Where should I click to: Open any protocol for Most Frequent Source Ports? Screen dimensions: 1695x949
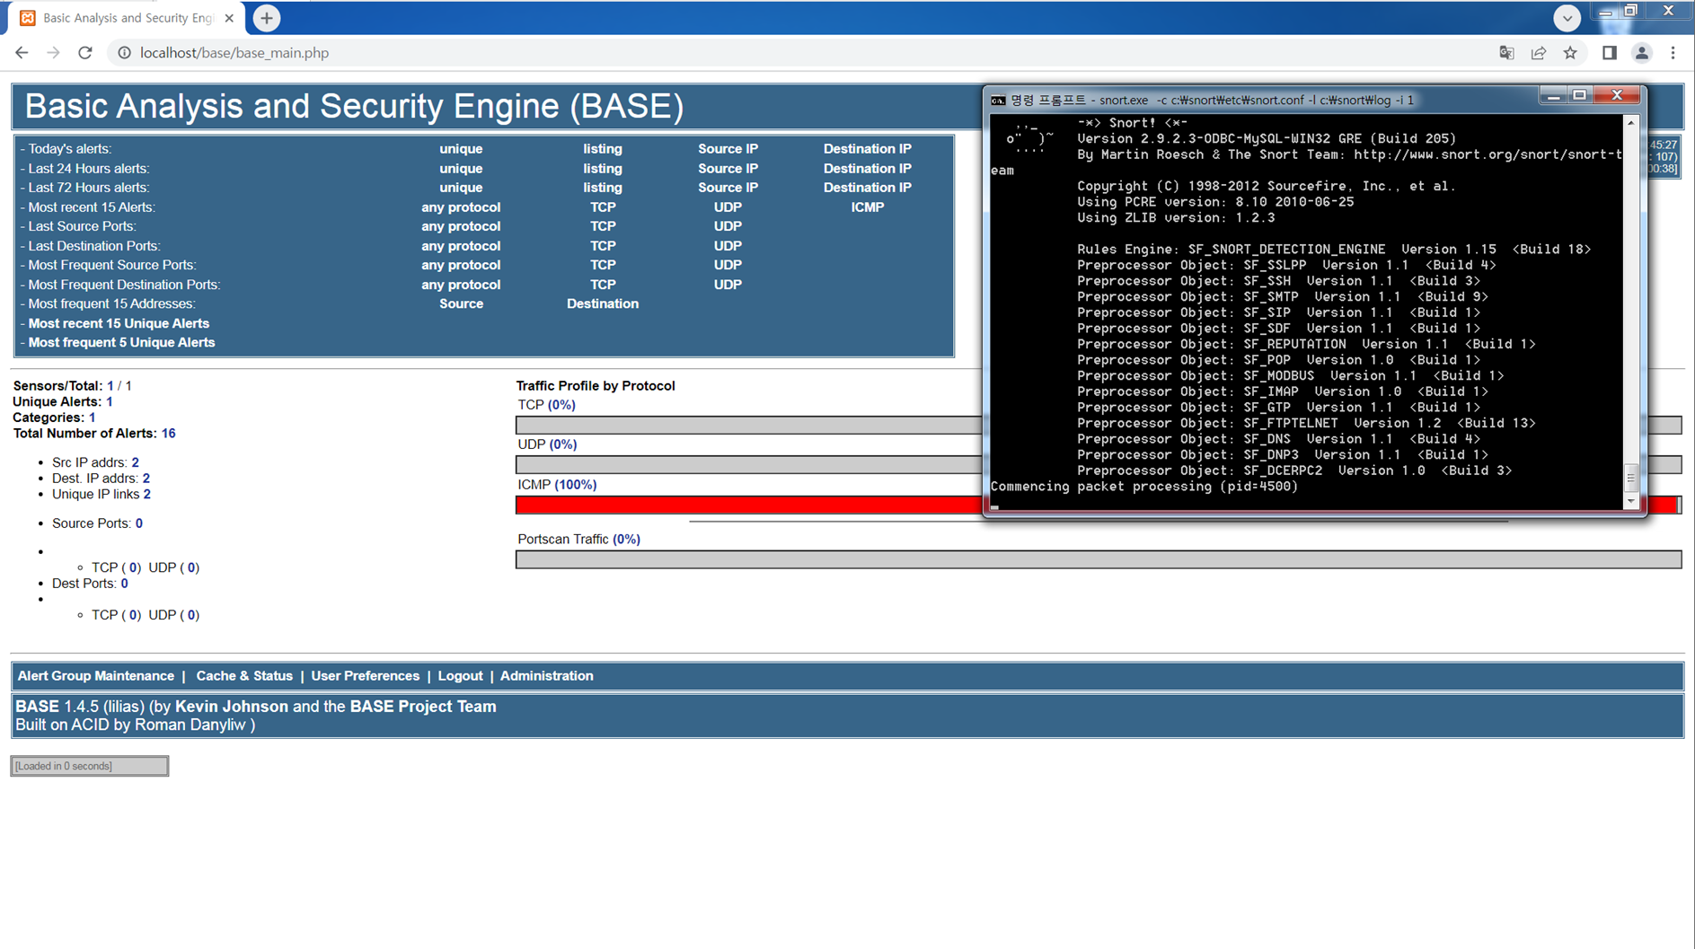pyautogui.click(x=461, y=265)
